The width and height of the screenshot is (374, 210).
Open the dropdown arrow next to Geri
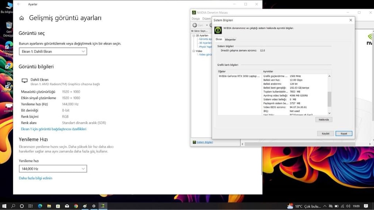207,25
